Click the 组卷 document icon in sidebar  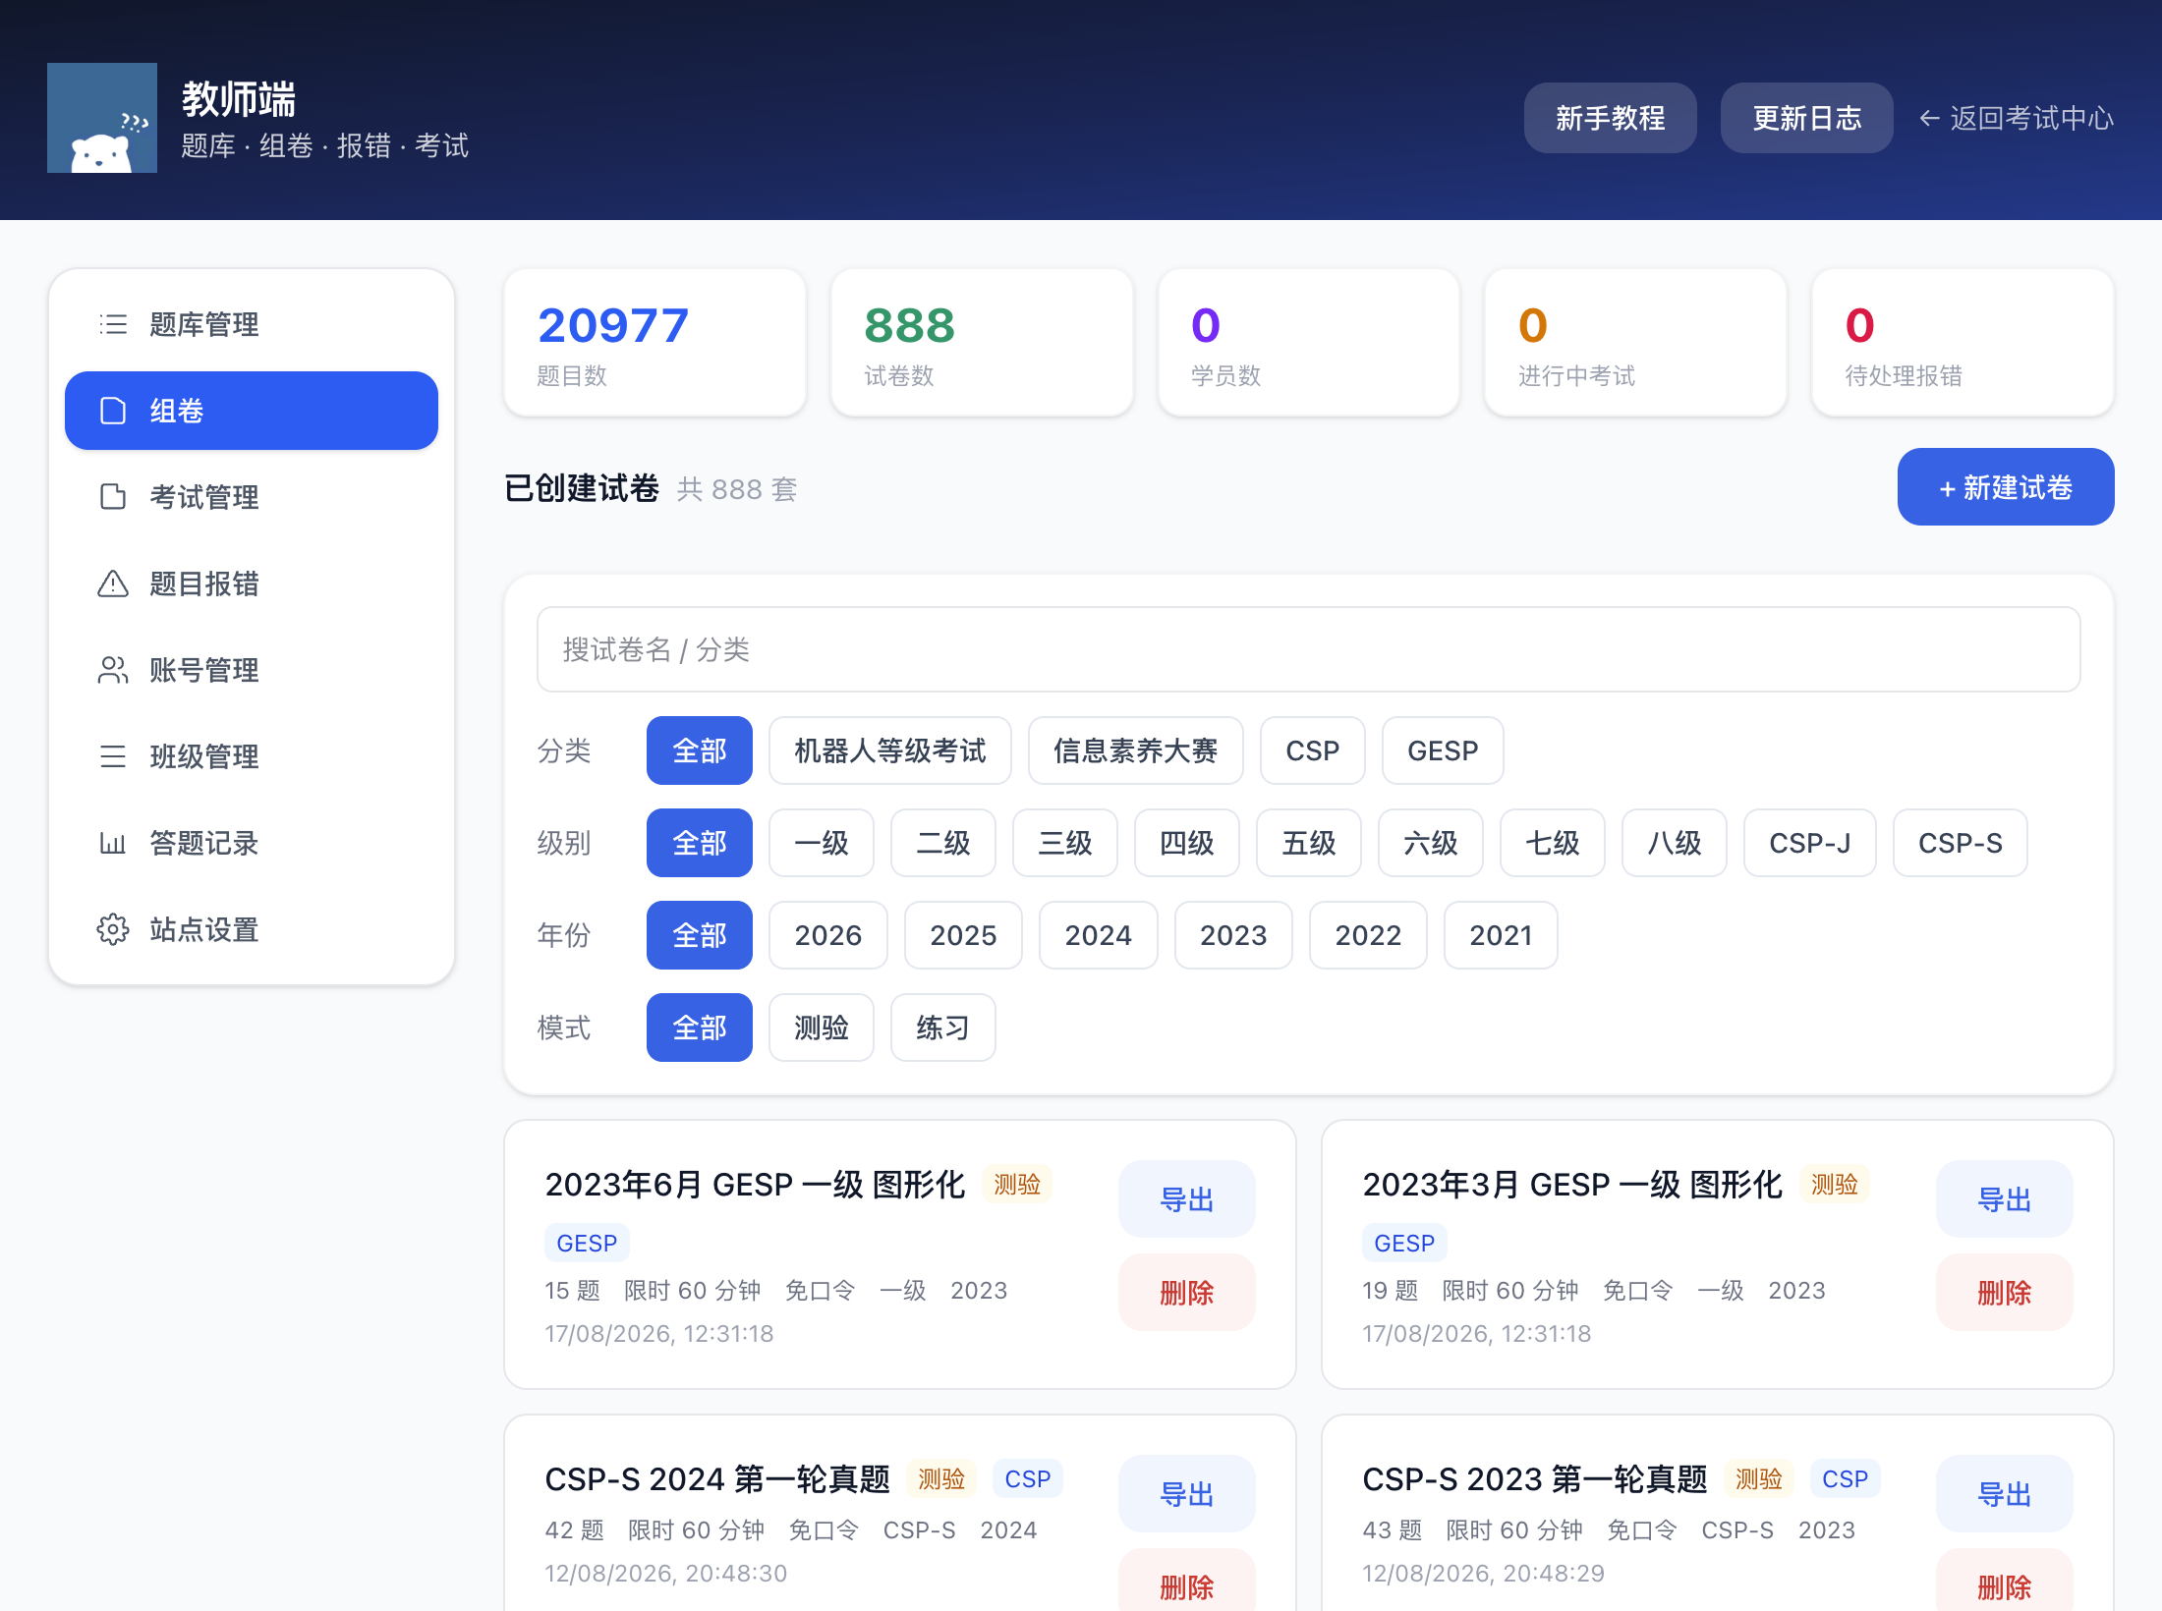[113, 411]
